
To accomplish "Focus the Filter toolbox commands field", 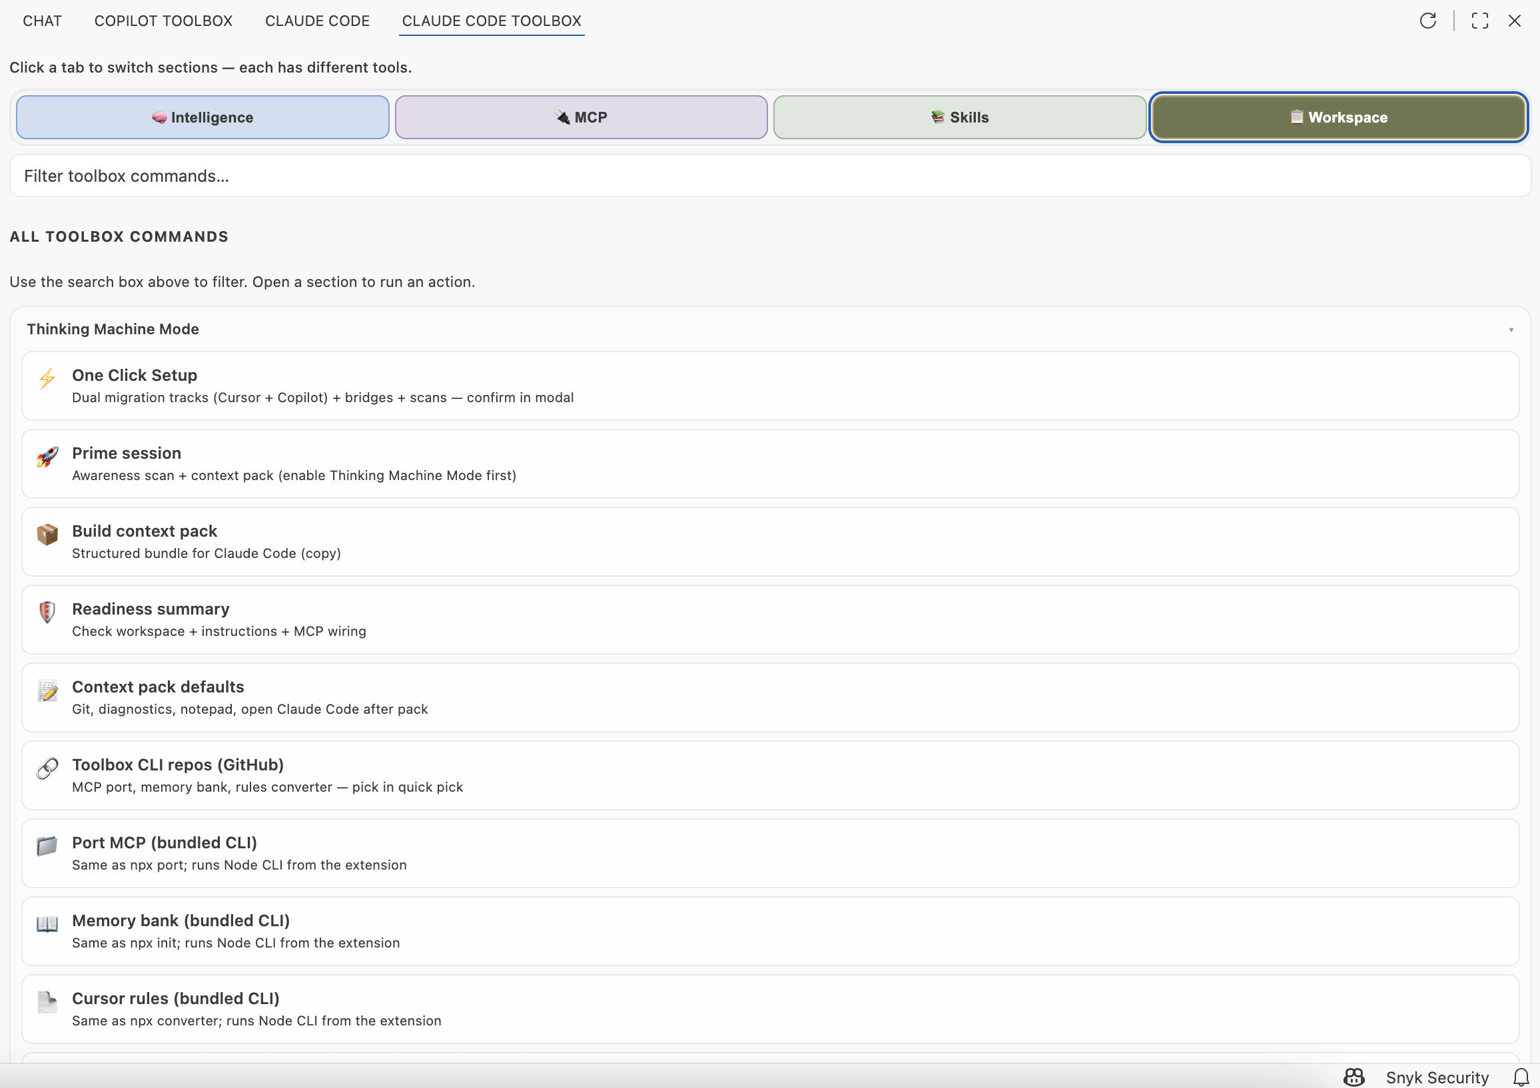I will (x=770, y=176).
